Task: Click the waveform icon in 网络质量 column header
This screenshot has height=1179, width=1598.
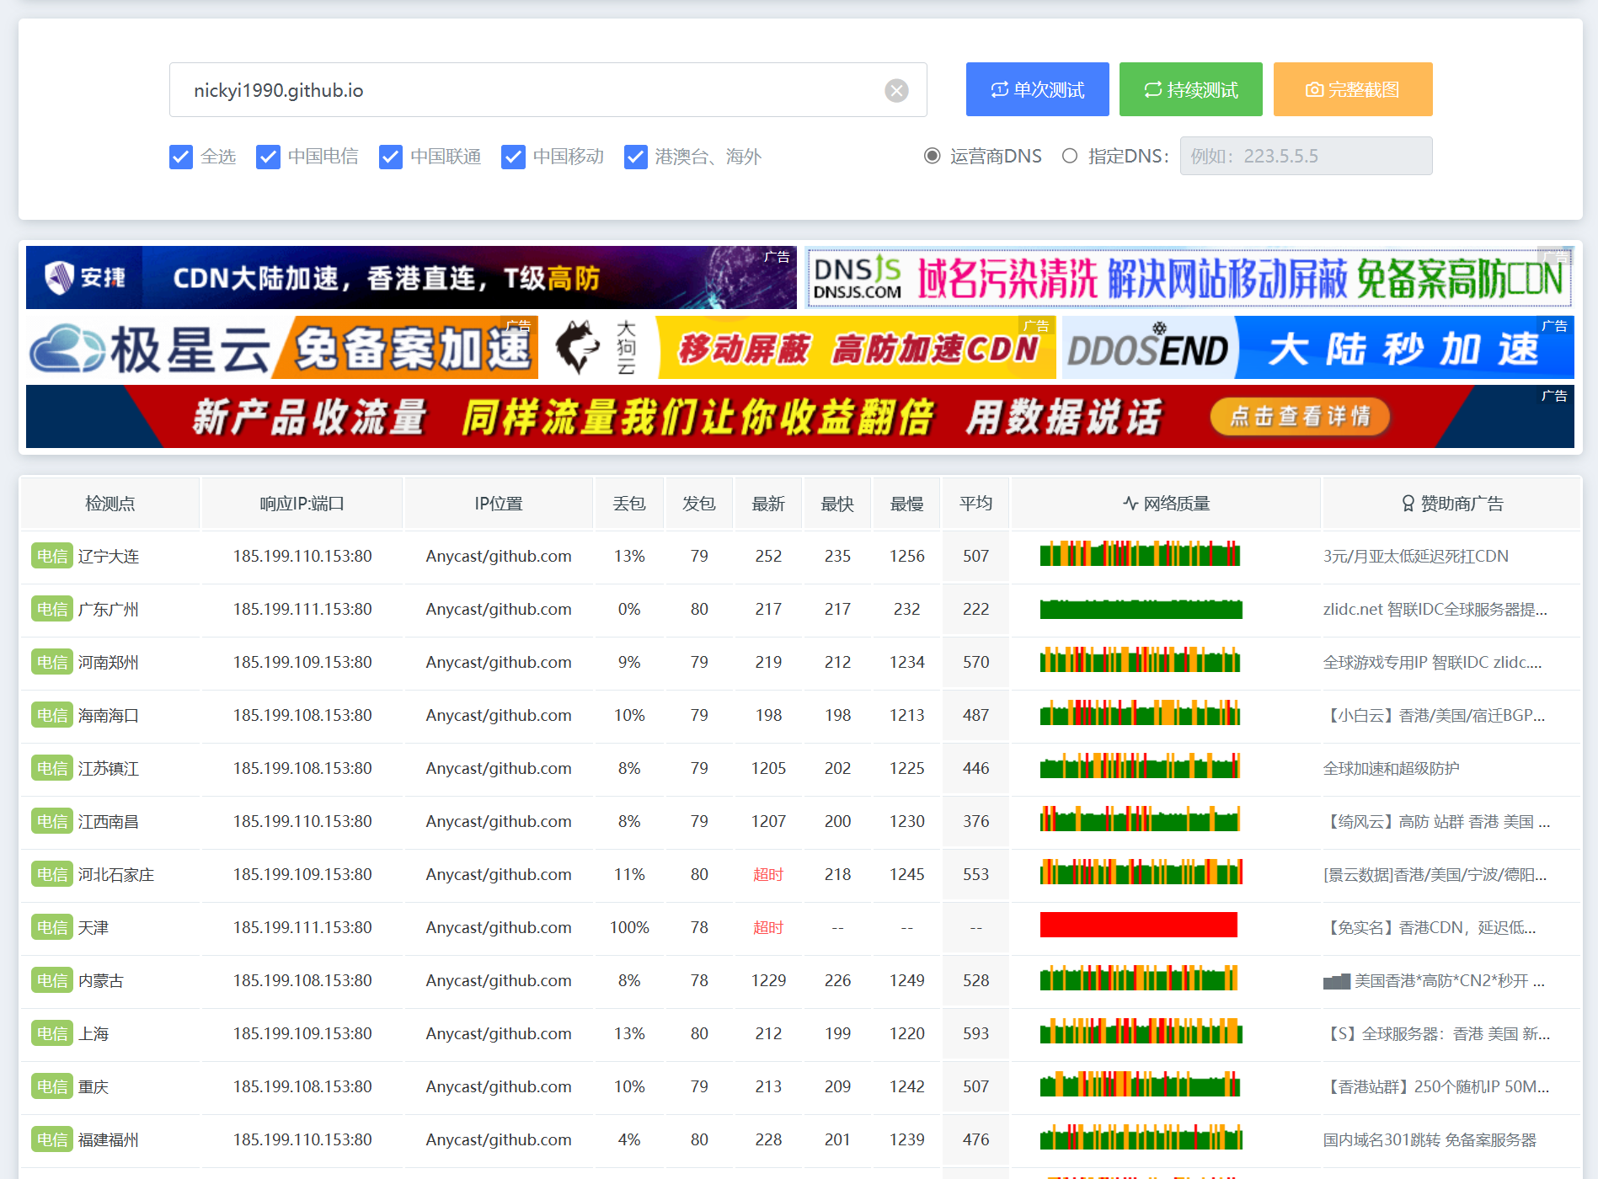Action: 1129,503
